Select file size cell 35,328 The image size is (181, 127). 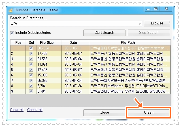click(49, 80)
